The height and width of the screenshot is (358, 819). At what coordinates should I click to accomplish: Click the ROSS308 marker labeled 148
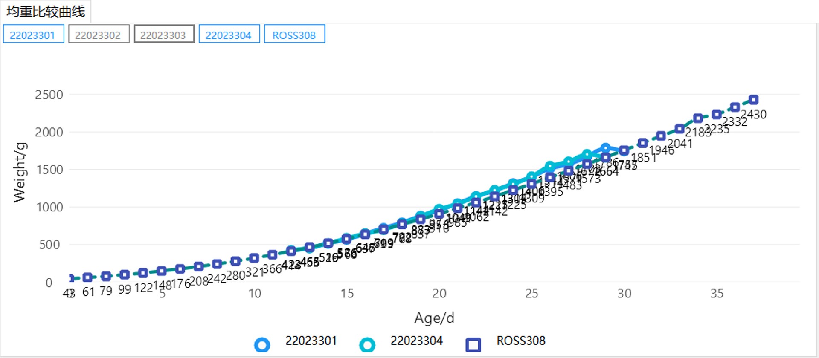[161, 271]
